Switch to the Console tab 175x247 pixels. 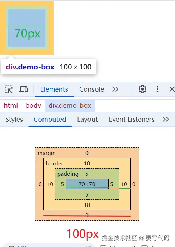click(x=91, y=89)
